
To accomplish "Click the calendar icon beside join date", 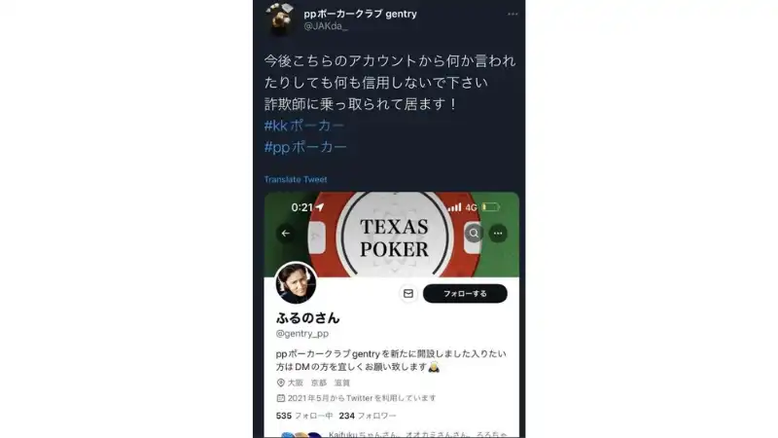I will [x=280, y=398].
